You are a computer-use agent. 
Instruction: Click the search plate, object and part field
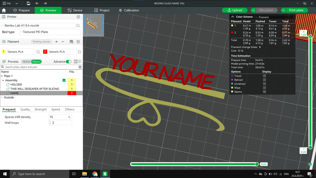click(41, 67)
